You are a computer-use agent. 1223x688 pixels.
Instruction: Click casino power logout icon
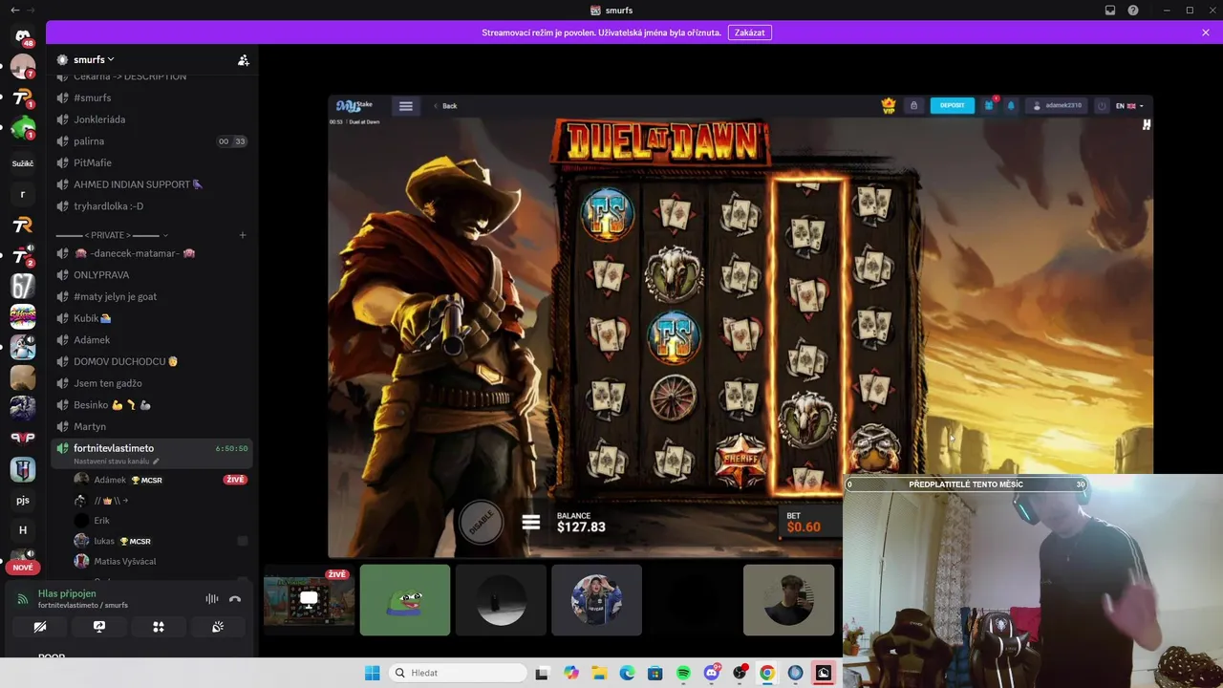pyautogui.click(x=1102, y=106)
